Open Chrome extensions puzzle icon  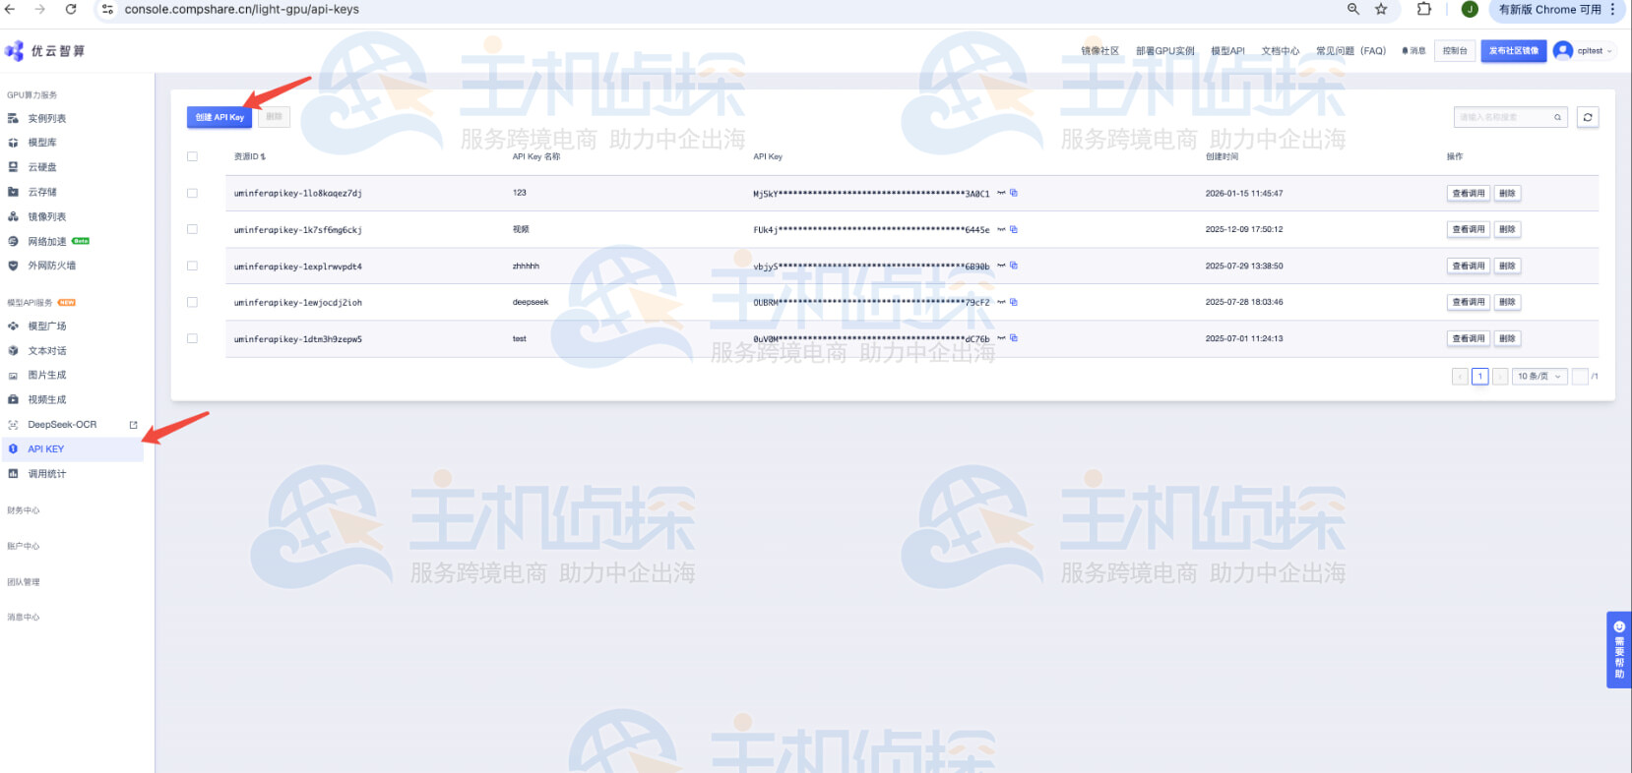coord(1424,9)
